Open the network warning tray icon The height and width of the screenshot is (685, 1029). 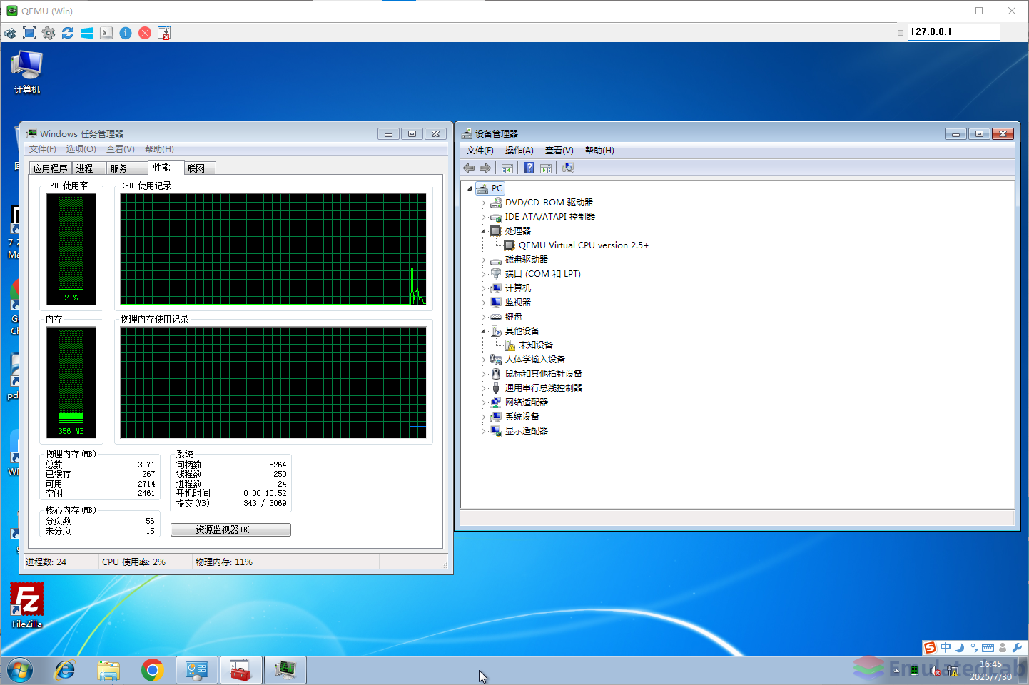(952, 671)
